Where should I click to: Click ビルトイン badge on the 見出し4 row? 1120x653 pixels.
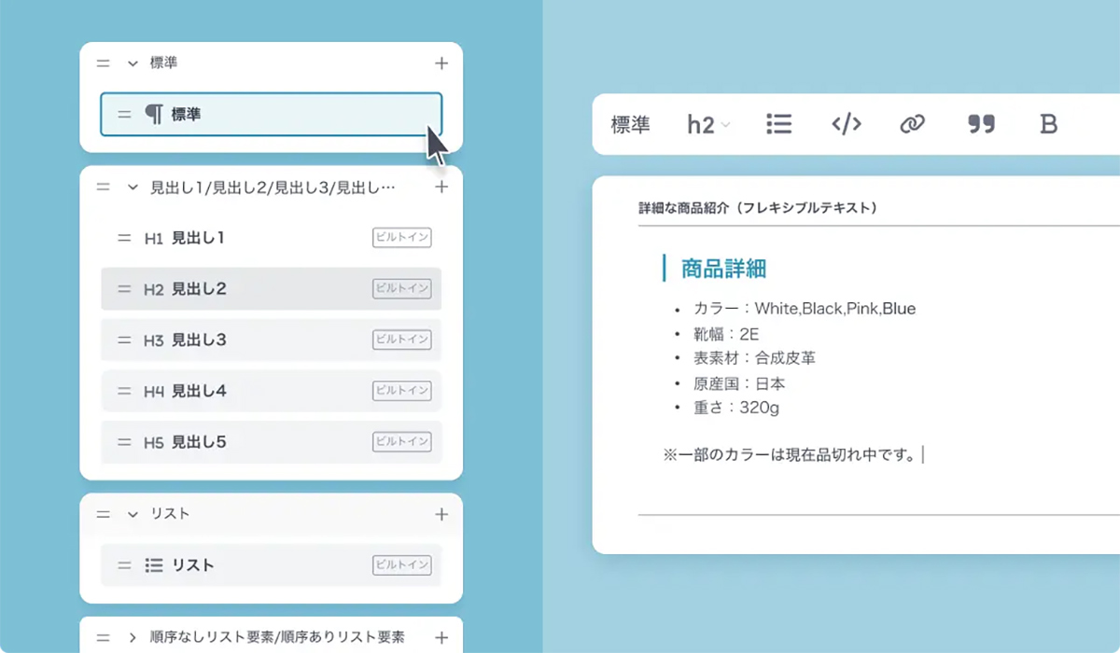coord(402,391)
